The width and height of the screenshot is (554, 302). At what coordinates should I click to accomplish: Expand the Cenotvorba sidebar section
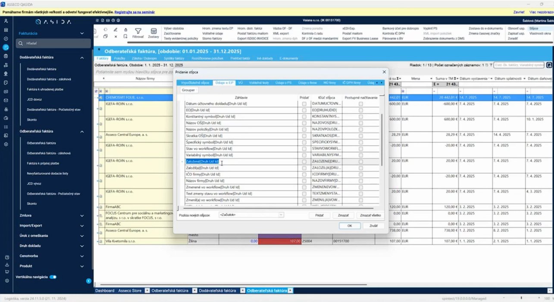82,256
